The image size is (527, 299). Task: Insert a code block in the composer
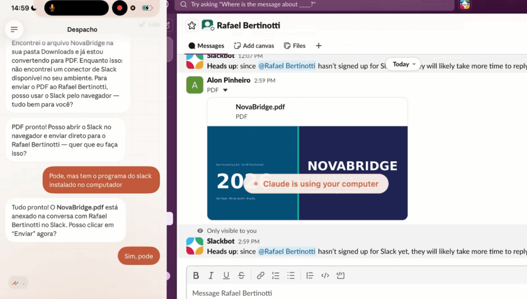(341, 275)
